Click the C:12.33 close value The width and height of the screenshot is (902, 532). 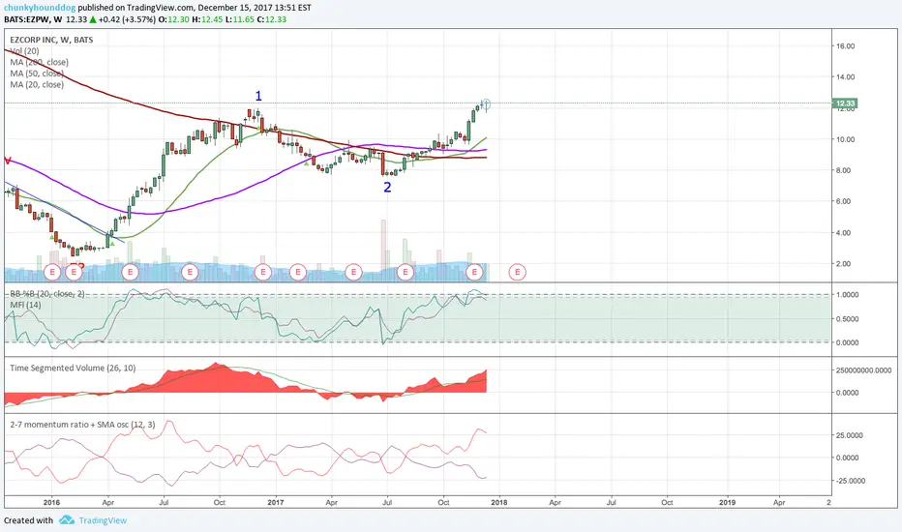272,19
